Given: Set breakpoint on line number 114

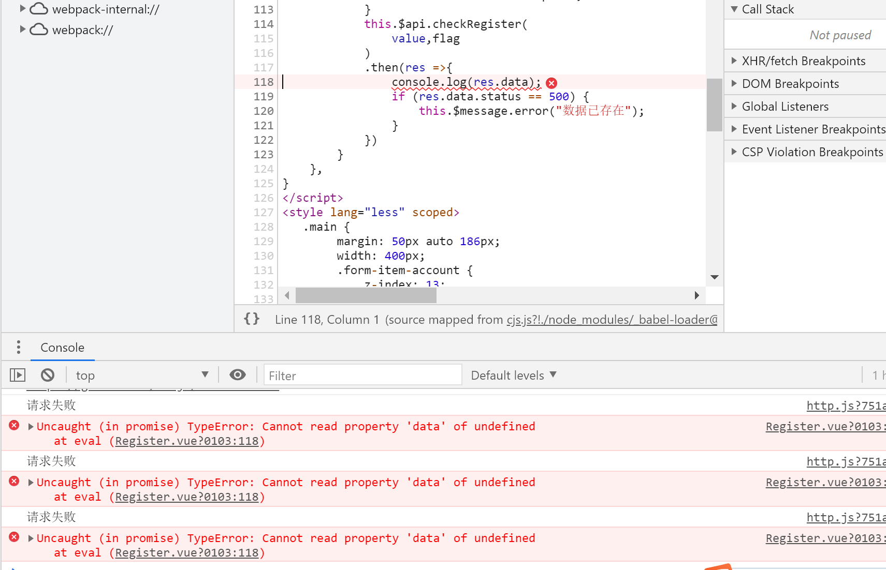Looking at the screenshot, I should click(x=263, y=24).
